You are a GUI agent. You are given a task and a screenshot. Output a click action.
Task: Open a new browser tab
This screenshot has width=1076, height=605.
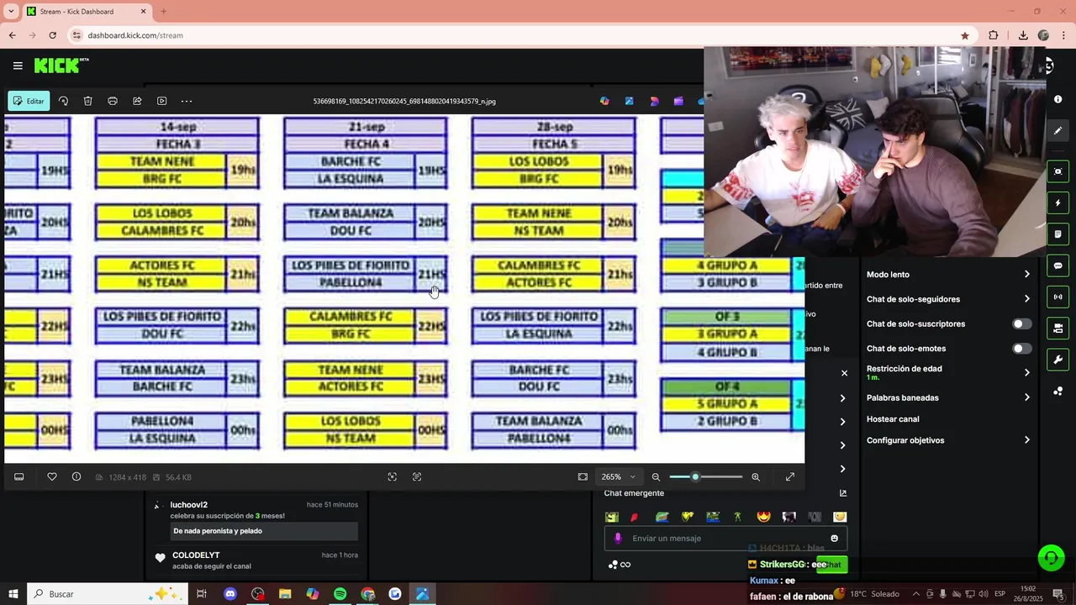pos(163,12)
